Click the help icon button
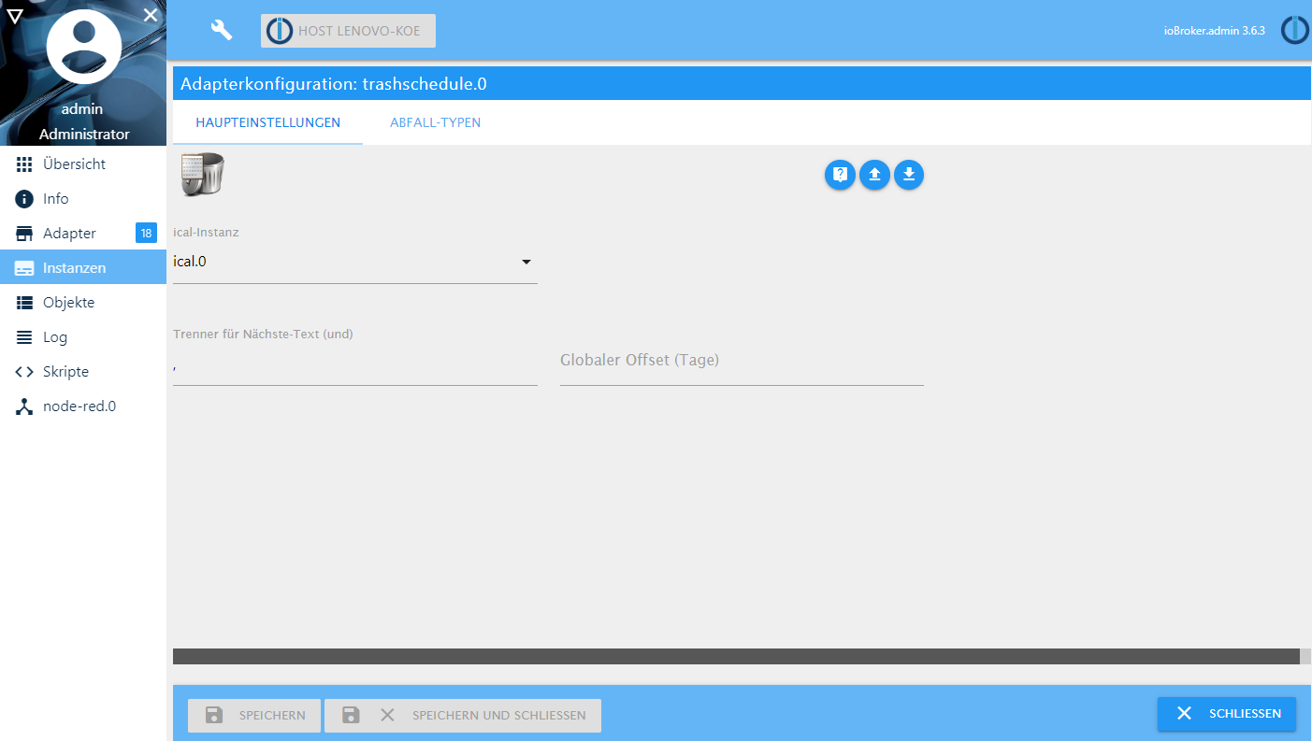 [x=840, y=175]
